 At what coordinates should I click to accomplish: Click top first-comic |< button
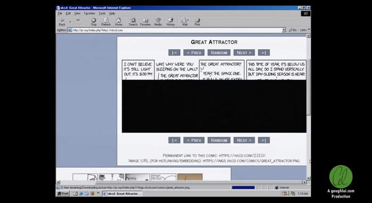174,52
